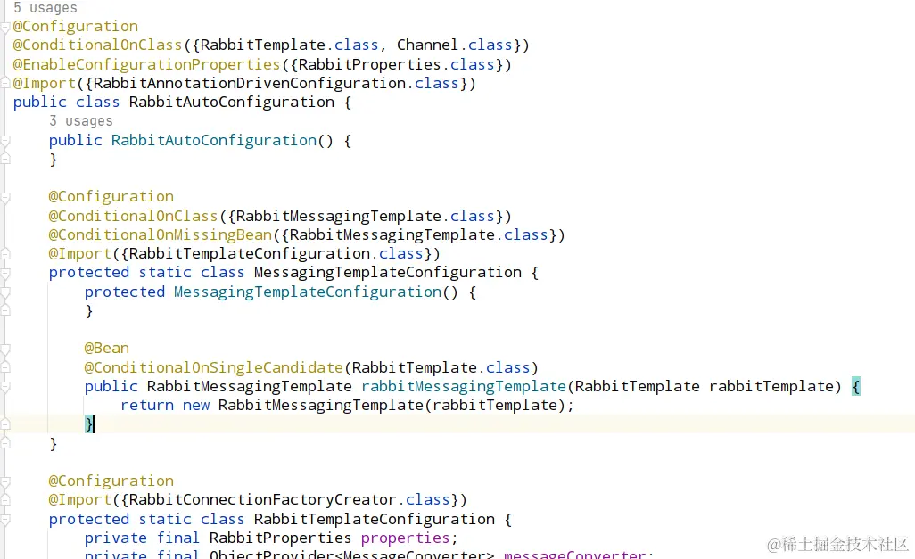Viewport: 915px width, 559px height.
Task: Collapse the fold marker beside the RabbitTemplateConfiguration class declaration
Action: [5, 519]
